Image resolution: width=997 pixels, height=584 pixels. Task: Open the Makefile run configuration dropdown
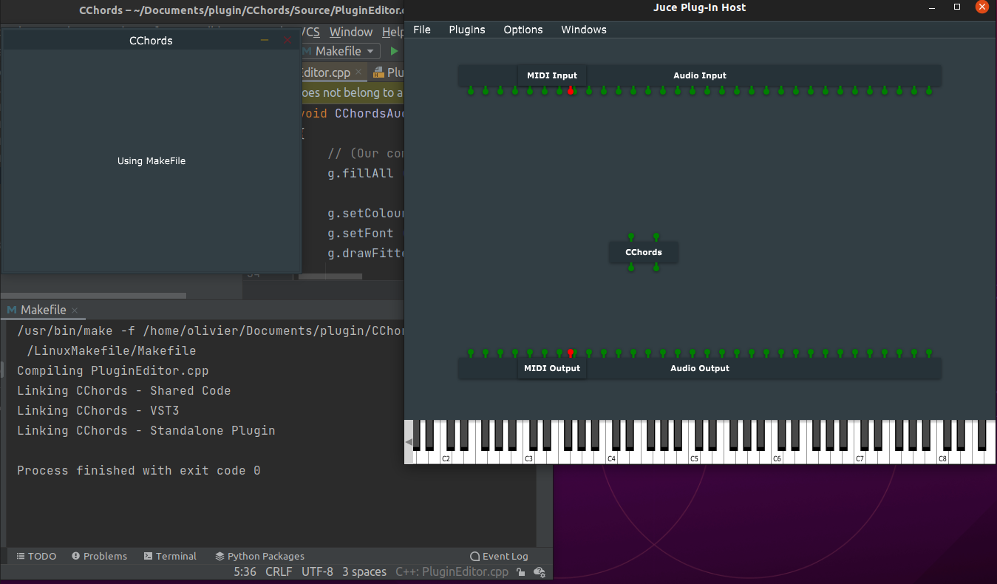tap(341, 51)
